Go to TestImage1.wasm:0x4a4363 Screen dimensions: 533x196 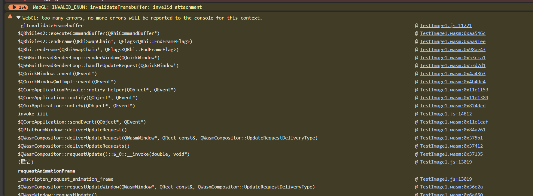[x=452, y=74]
